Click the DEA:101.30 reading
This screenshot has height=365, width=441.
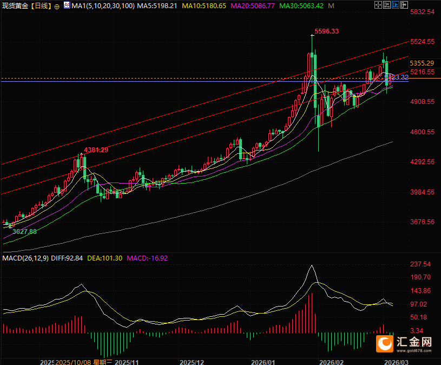coord(105,258)
